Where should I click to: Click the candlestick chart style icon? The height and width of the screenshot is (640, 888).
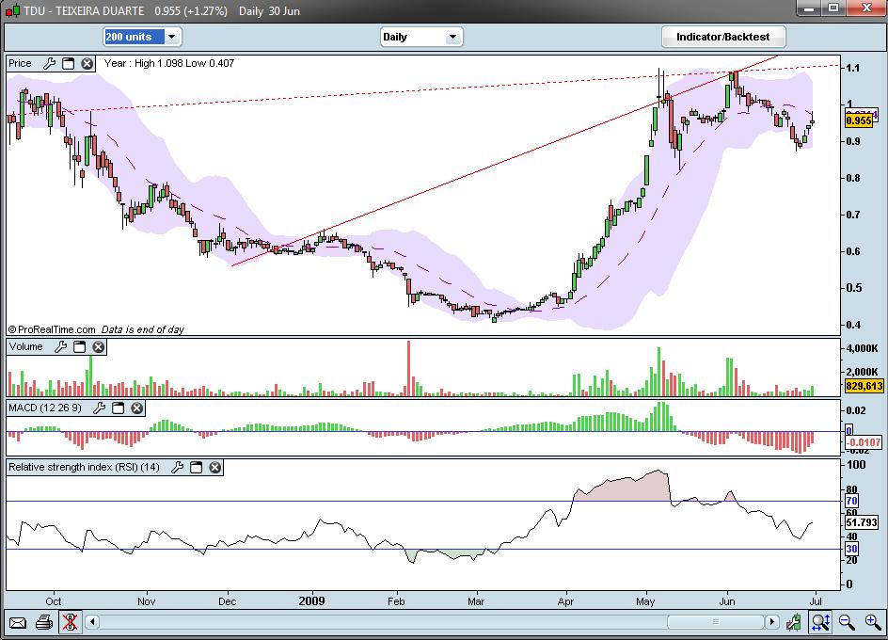coord(794,622)
